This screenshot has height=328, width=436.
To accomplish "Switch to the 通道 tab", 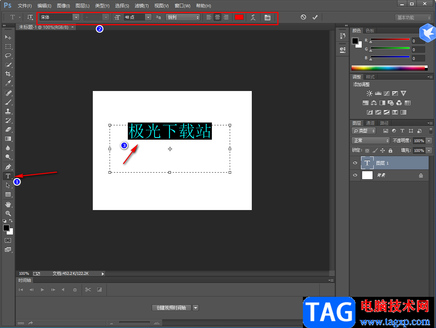I will click(370, 123).
